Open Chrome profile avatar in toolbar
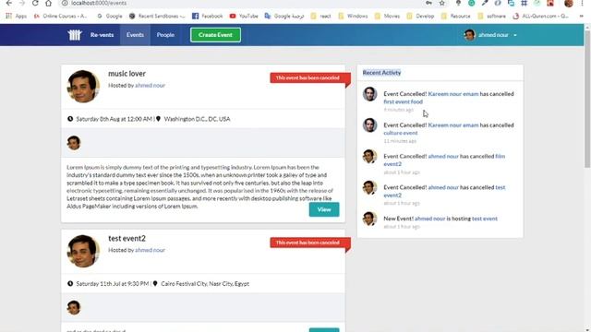This screenshot has height=332, width=591. (569, 4)
